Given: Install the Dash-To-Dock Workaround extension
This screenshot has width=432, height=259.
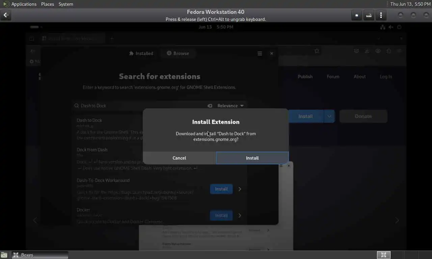Looking at the screenshot, I should [221, 189].
